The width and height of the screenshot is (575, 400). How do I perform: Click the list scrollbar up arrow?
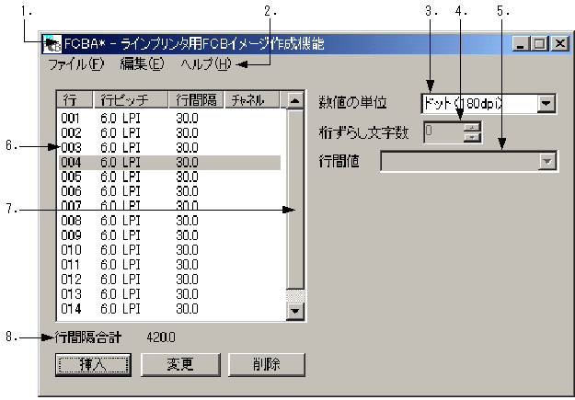pyautogui.click(x=295, y=100)
